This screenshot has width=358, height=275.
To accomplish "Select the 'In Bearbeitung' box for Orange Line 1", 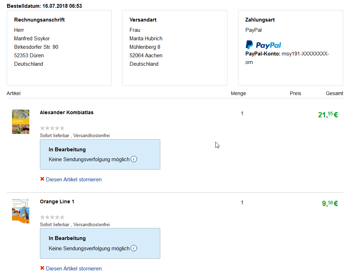I will 100,243.
